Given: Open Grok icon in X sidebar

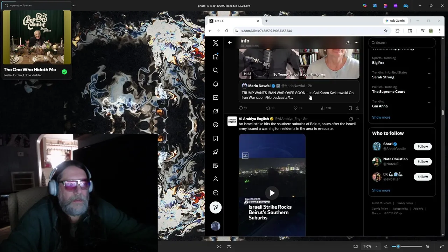Looking at the screenshot, I should tap(216, 111).
